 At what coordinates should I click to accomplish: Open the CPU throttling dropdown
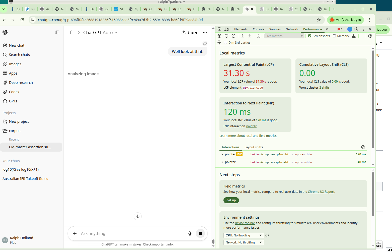click(243, 235)
